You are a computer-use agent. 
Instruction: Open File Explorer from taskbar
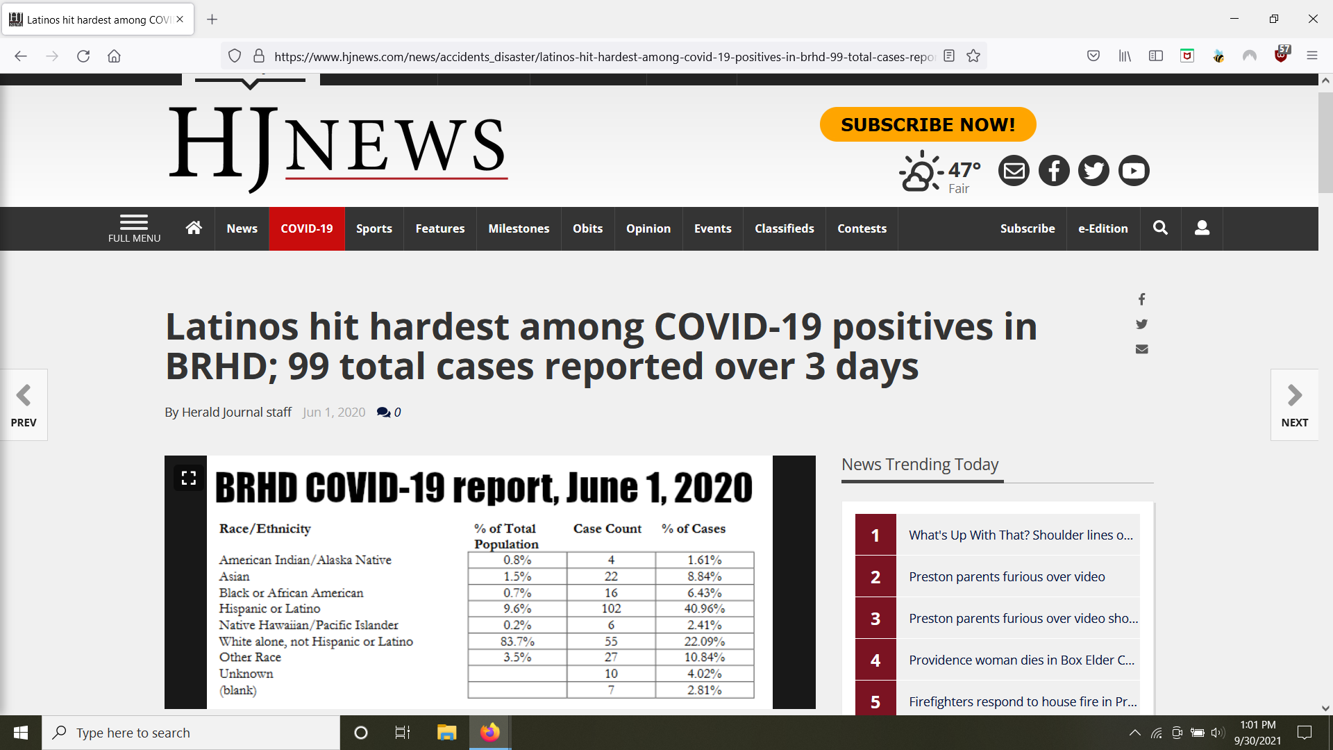pyautogui.click(x=446, y=733)
